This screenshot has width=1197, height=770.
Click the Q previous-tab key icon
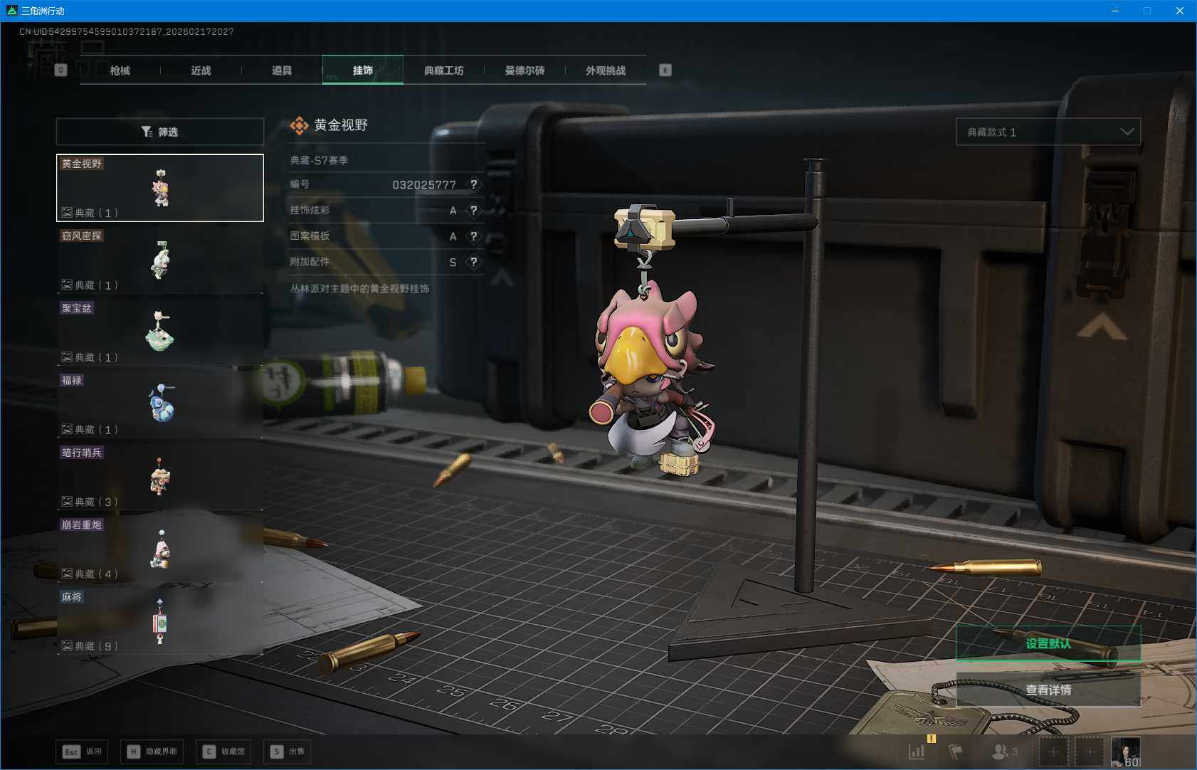tap(61, 70)
